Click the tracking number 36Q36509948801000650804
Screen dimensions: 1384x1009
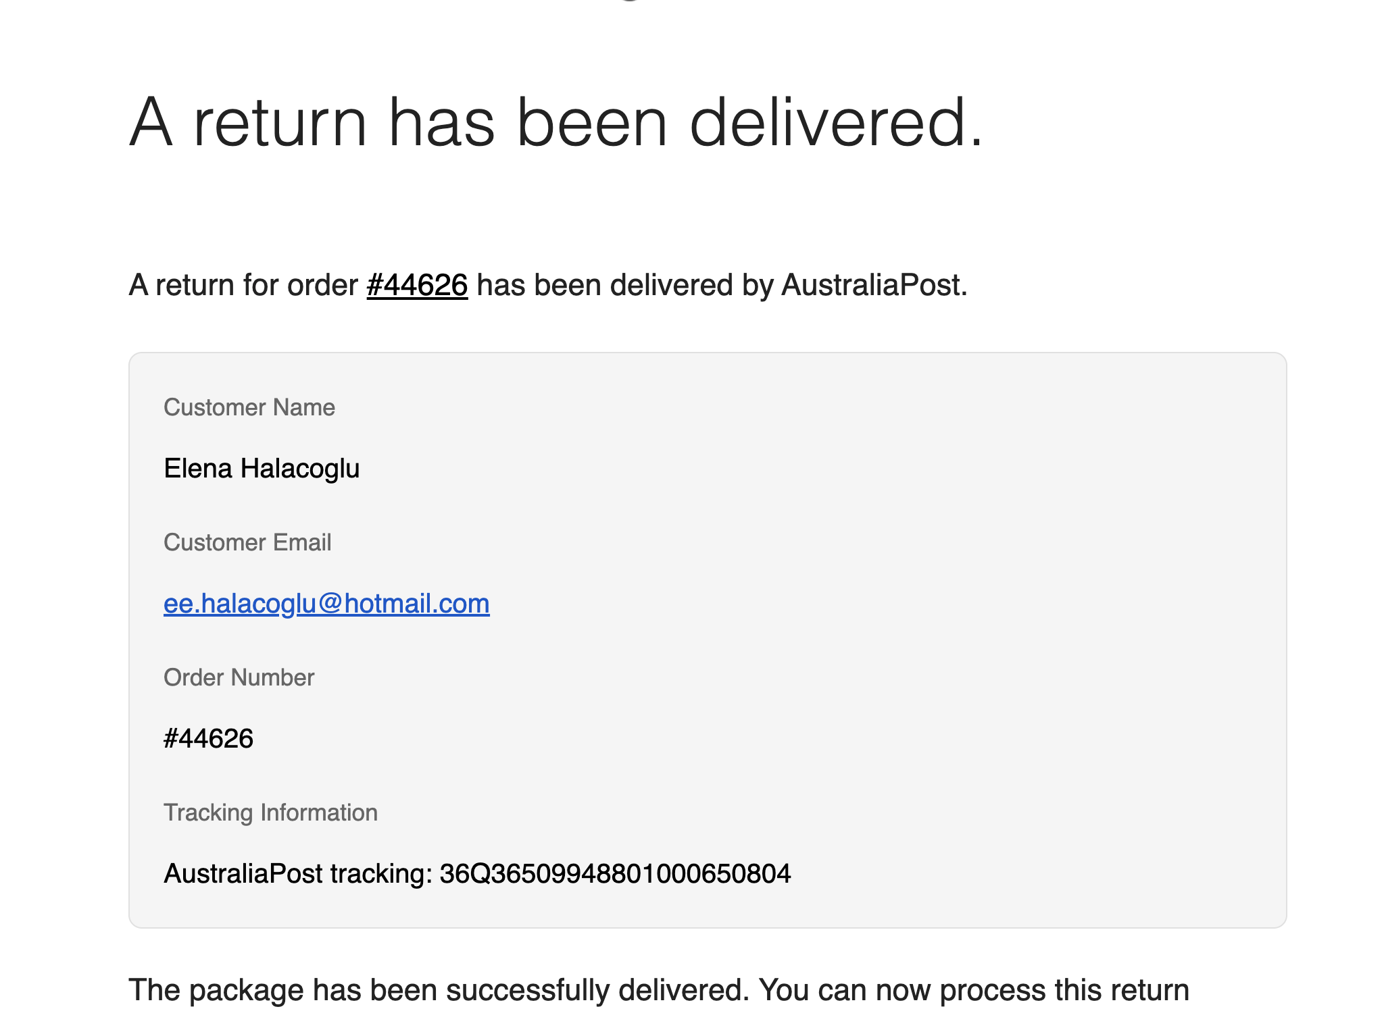tap(615, 873)
